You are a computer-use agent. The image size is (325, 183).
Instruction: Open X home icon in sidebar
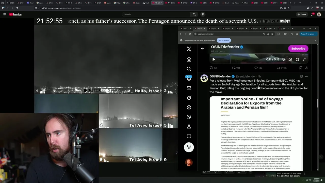[189, 59]
